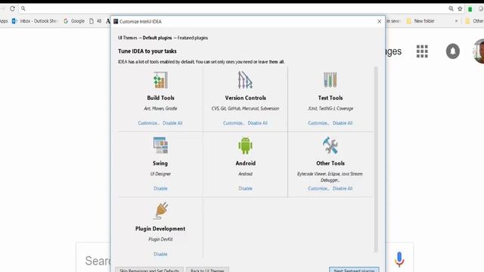This screenshot has height=272, width=484.
Task: Click the 'Tune IDEA to your tasks' title
Action: pyautogui.click(x=147, y=51)
